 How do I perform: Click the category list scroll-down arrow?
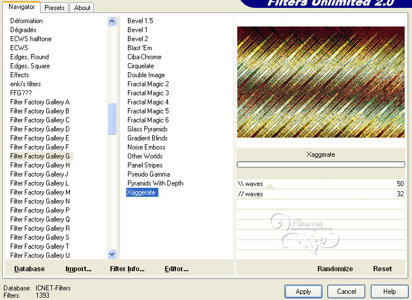pos(112,254)
